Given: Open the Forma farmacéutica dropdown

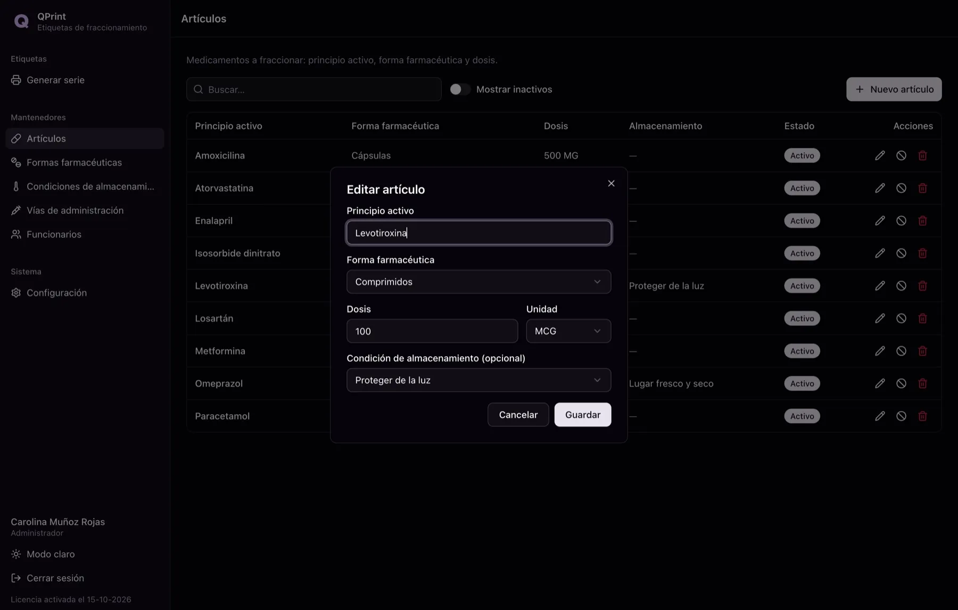Looking at the screenshot, I should coord(478,282).
